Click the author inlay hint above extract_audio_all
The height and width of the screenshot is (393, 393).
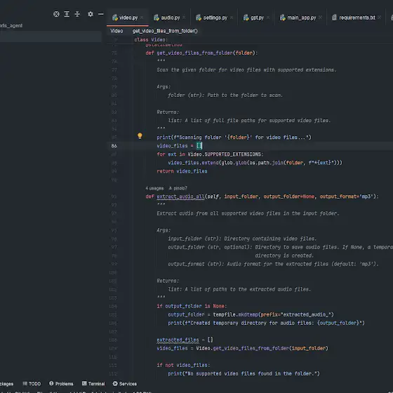178,188
